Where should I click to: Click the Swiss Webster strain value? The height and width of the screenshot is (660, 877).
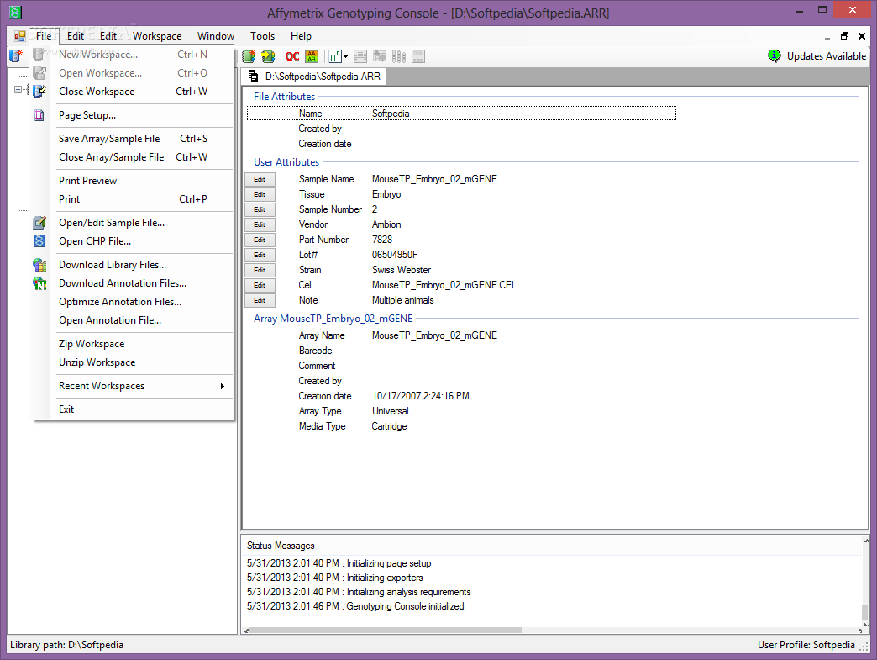tap(401, 270)
